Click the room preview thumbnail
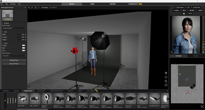205x110 pixels. click(x=7, y=15)
